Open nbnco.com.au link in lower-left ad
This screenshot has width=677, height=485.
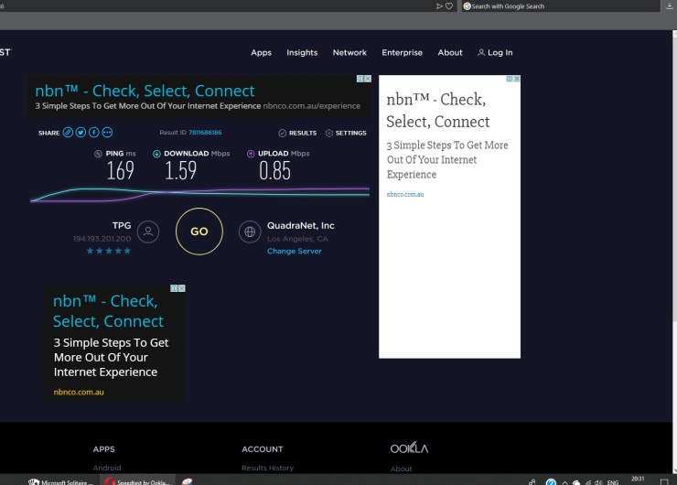coord(79,393)
